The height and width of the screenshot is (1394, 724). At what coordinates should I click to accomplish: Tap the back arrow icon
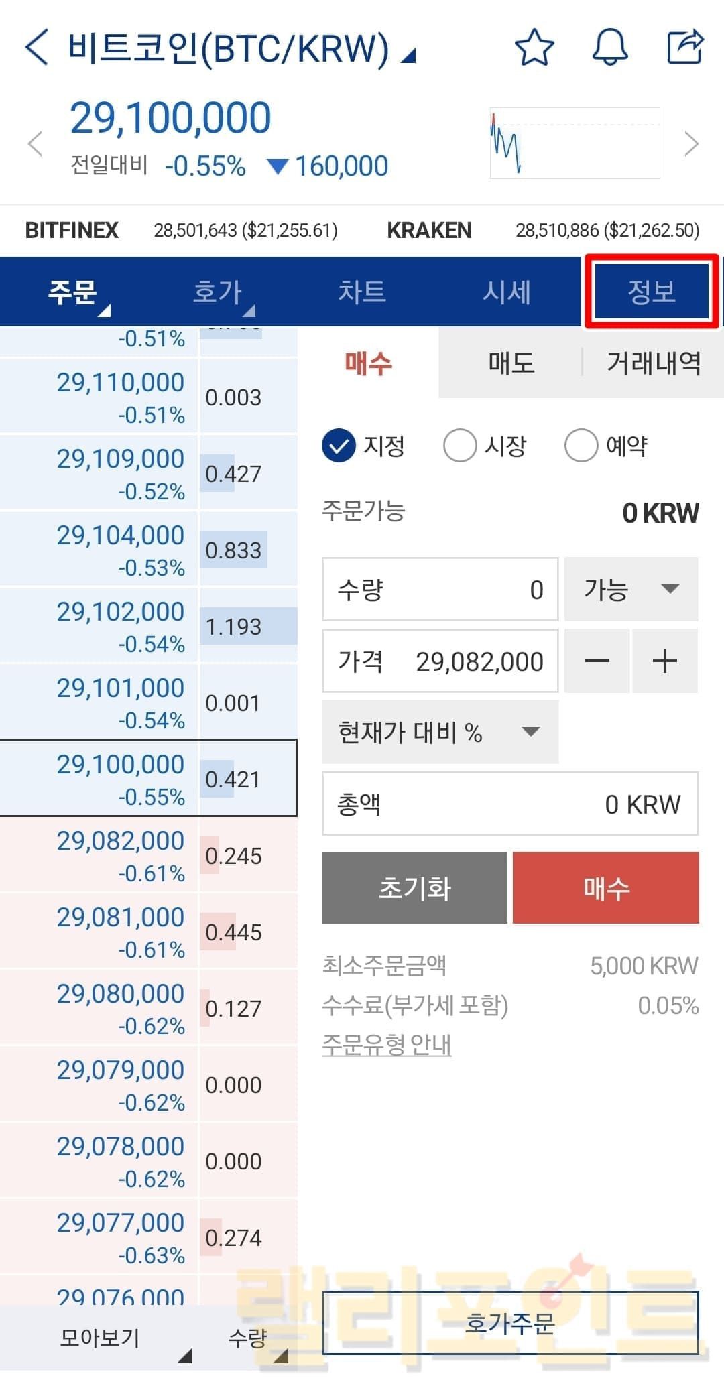pos(37,48)
